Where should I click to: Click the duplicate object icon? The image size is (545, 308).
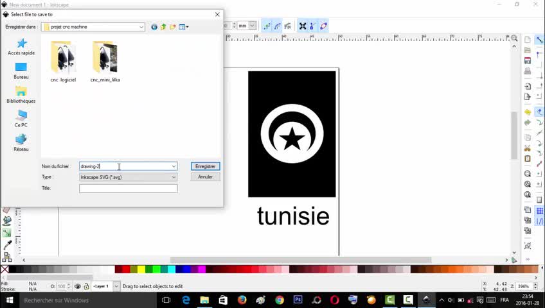tap(527, 210)
